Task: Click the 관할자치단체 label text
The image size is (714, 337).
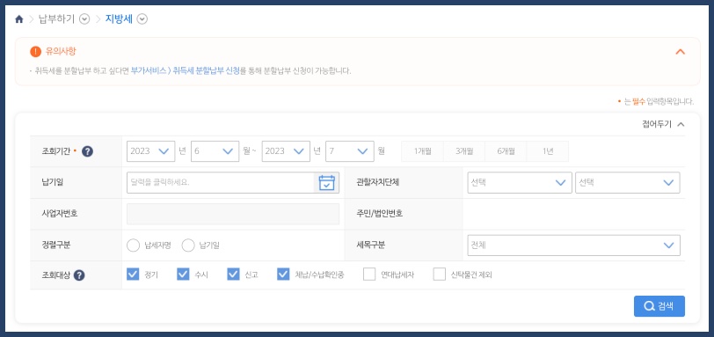Action: coord(378,183)
